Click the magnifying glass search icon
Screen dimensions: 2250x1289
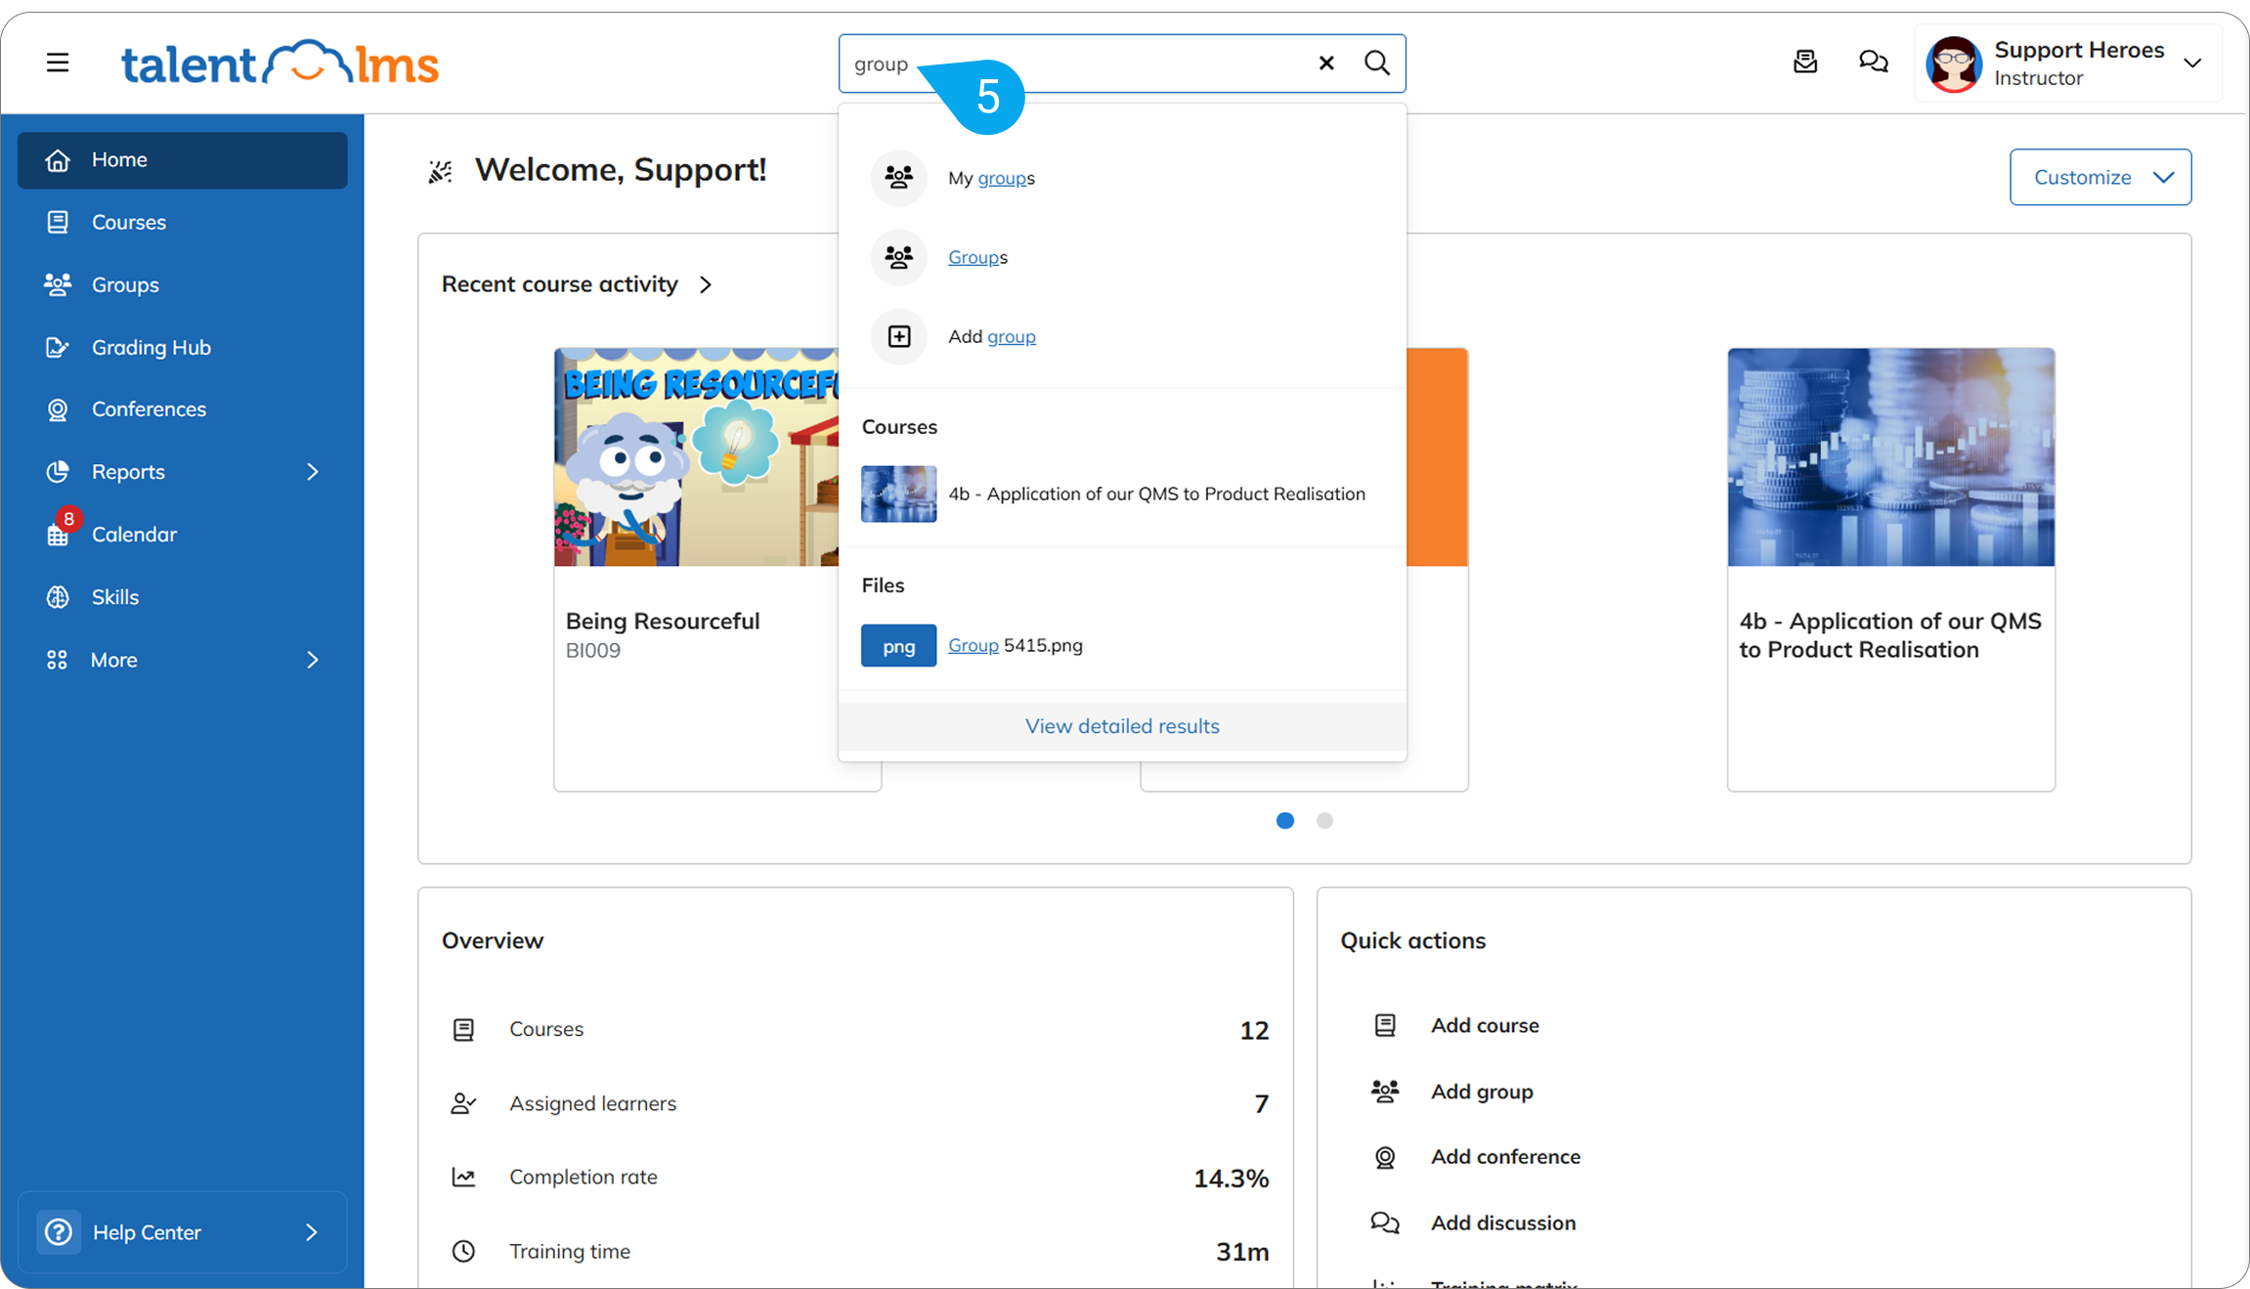point(1377,63)
